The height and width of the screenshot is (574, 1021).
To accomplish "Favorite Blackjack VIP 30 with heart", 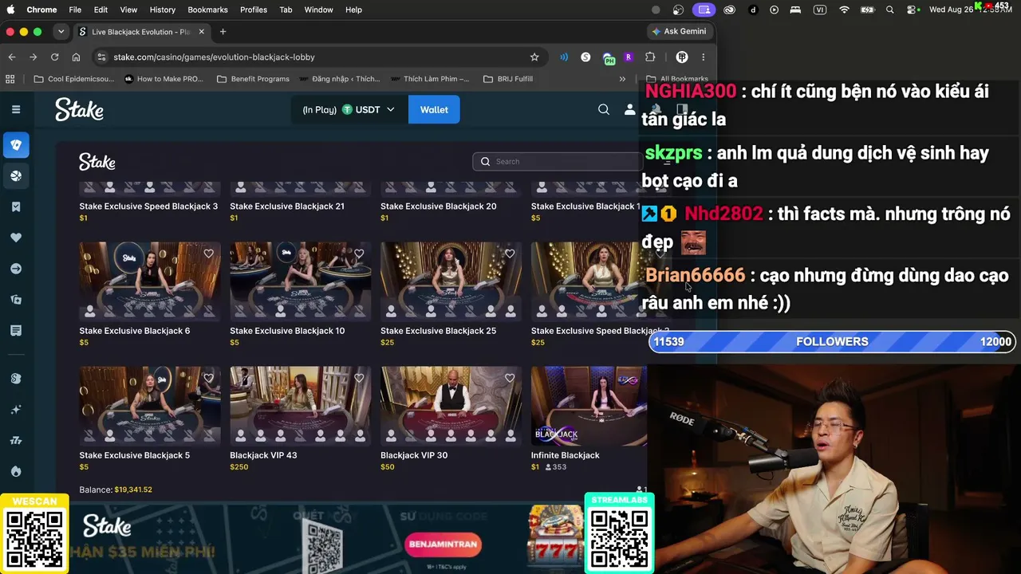I will [x=510, y=378].
